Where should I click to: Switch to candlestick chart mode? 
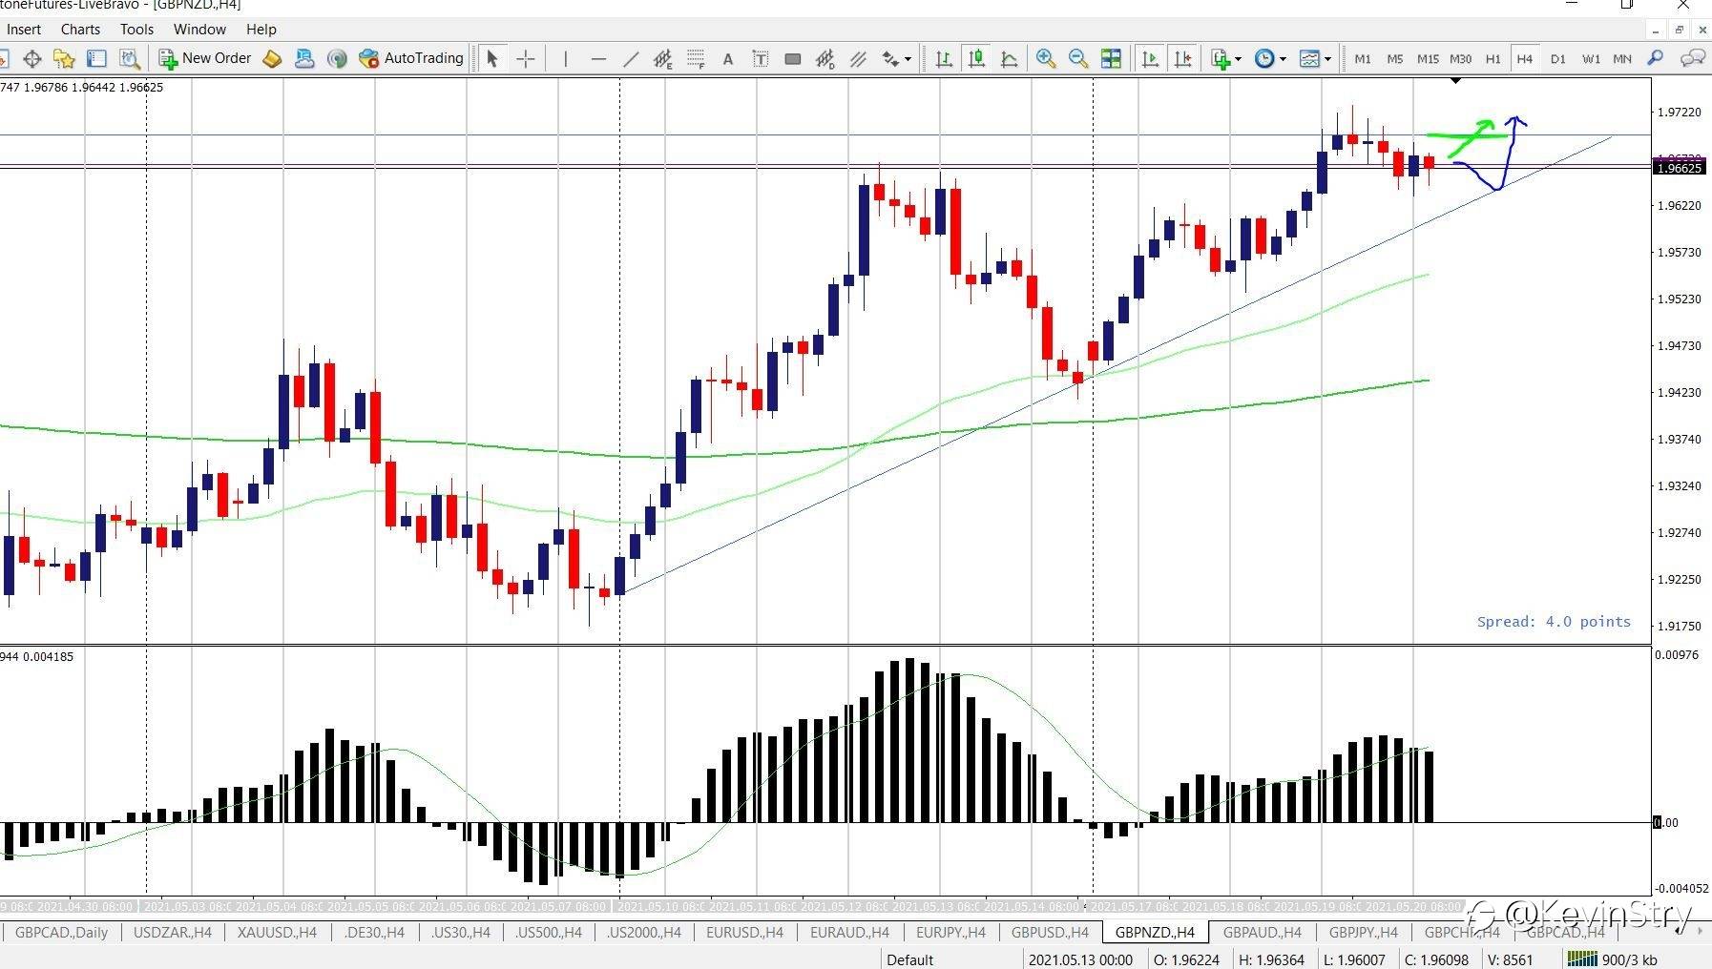pos(976,58)
